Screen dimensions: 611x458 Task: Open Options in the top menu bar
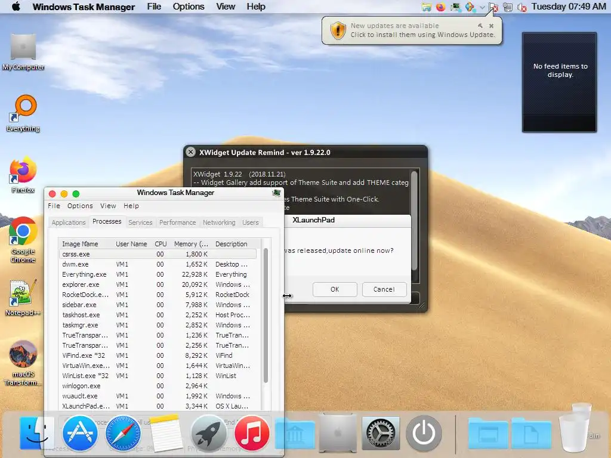[x=189, y=7]
